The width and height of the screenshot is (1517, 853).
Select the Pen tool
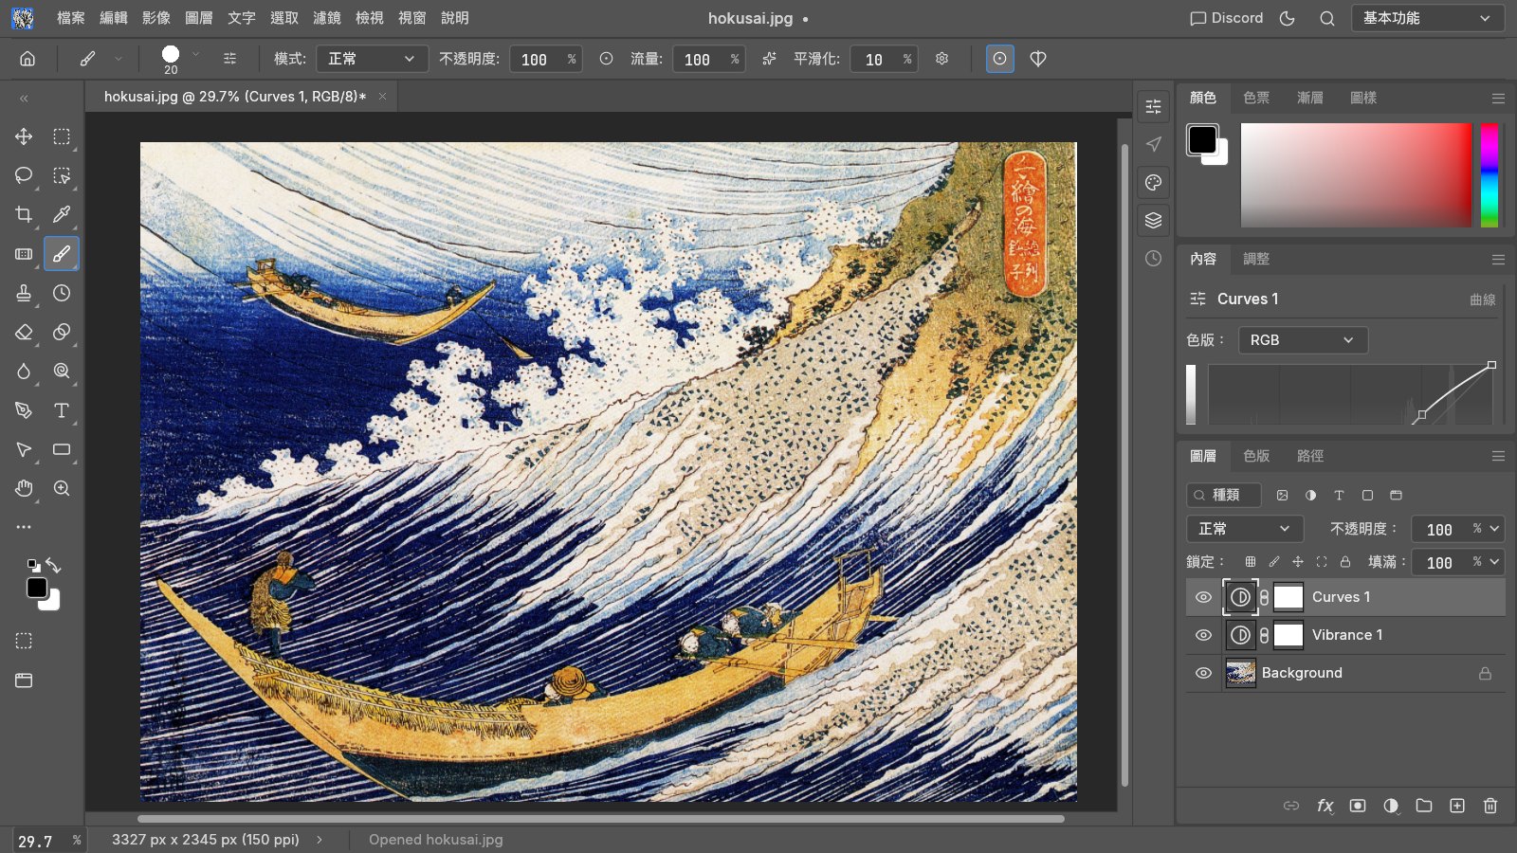click(x=24, y=410)
